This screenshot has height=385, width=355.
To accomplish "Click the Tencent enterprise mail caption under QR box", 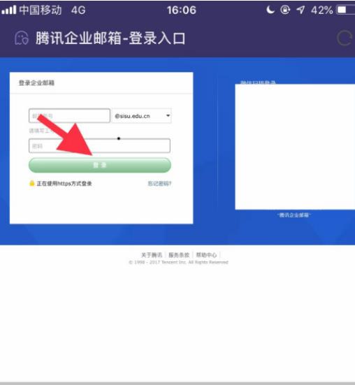I will [x=294, y=215].
